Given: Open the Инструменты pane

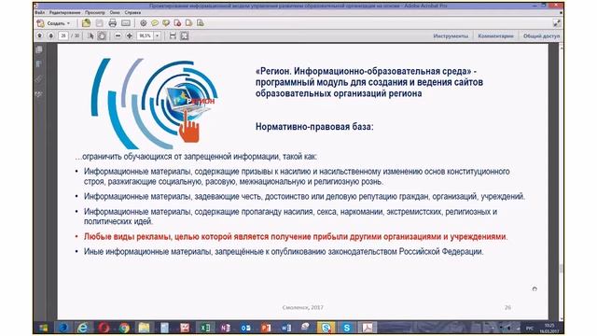Looking at the screenshot, I should click(451, 35).
